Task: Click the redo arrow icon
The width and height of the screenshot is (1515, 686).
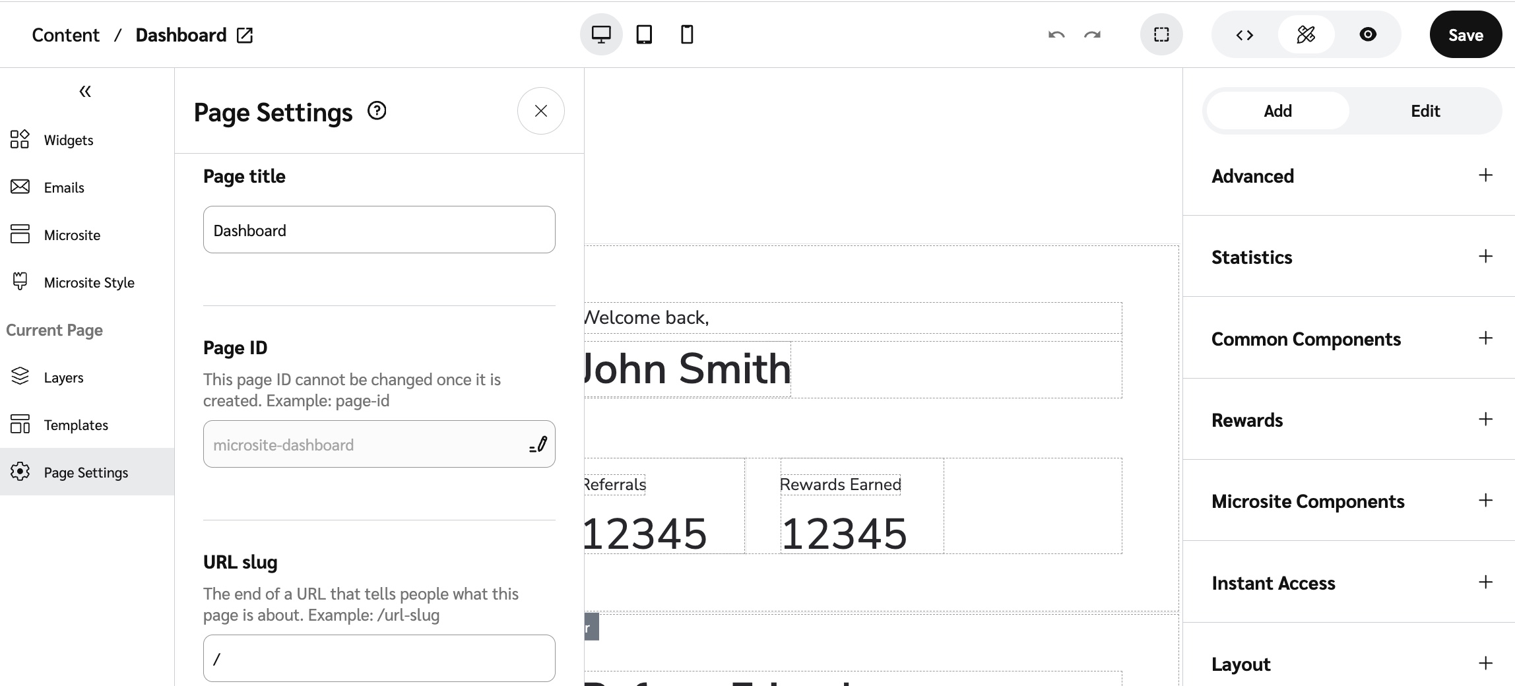Action: pyautogui.click(x=1093, y=35)
